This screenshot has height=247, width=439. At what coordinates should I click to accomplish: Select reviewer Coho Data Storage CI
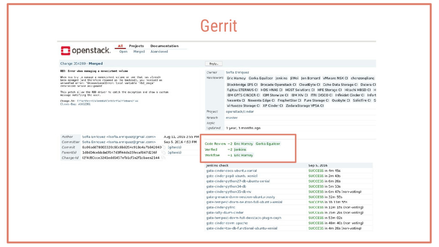(340, 84)
